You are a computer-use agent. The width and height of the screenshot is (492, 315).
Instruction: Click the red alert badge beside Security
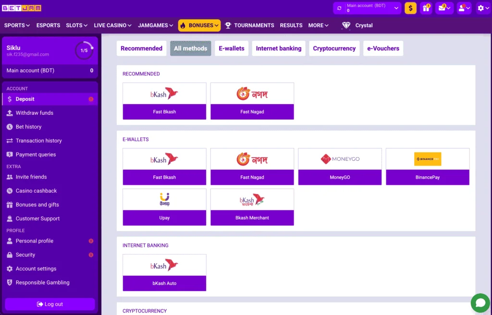91,255
